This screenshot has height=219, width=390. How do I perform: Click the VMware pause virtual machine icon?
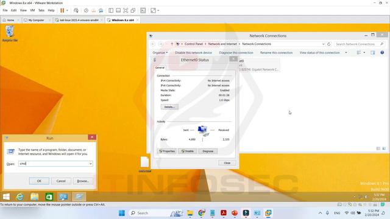point(62,10)
